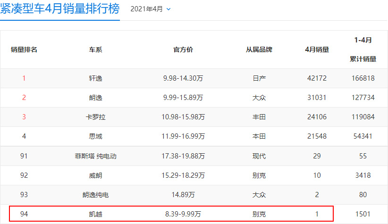The height and width of the screenshot is (224, 388).
Task: Click April sales value 31031
Action: click(x=317, y=98)
